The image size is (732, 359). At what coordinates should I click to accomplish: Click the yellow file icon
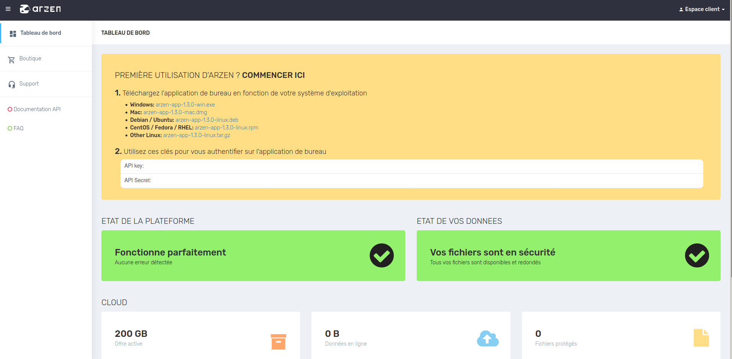coord(701,338)
